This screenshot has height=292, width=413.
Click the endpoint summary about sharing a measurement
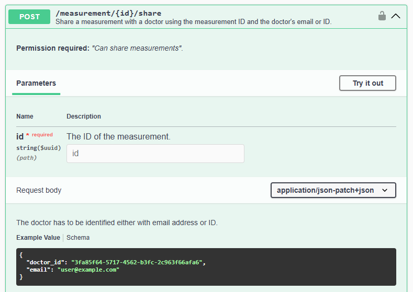tap(193, 22)
